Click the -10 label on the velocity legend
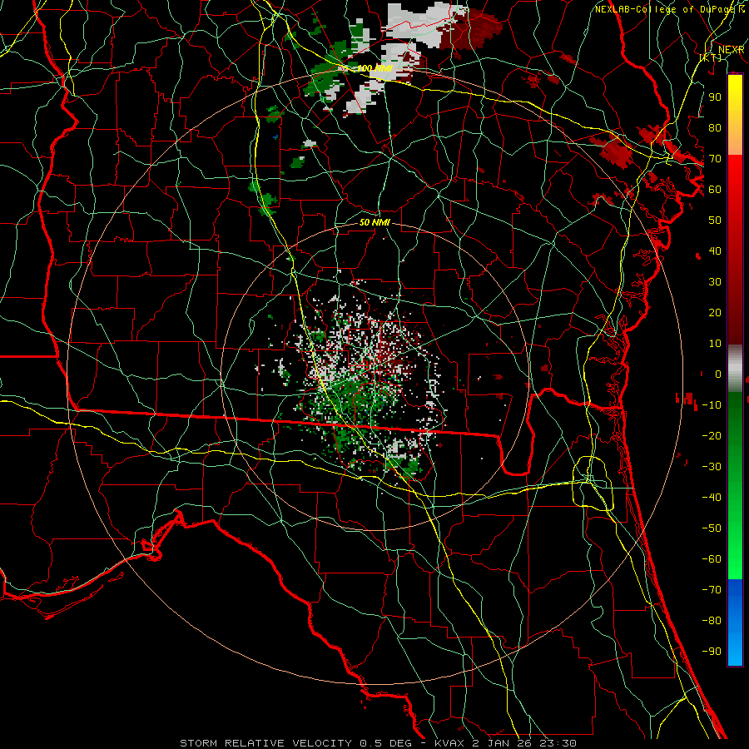 (x=712, y=405)
